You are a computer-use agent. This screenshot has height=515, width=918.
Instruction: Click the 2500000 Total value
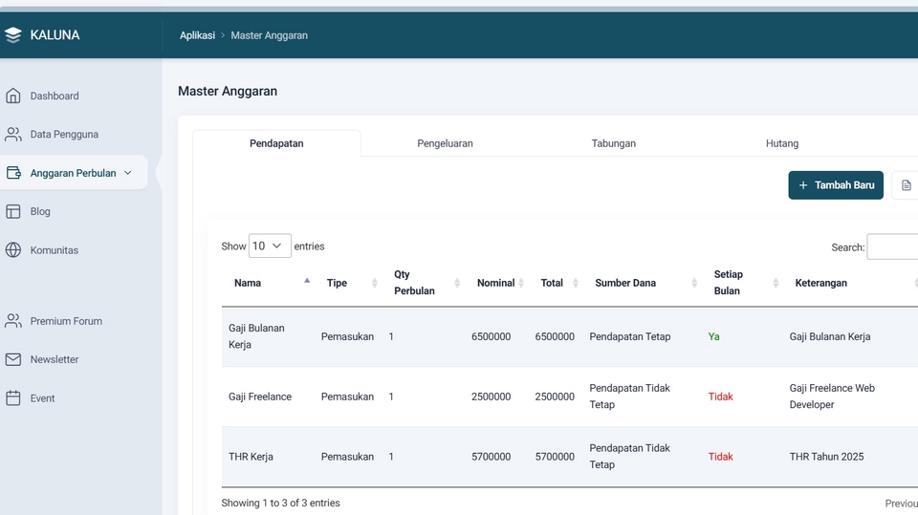[555, 397]
